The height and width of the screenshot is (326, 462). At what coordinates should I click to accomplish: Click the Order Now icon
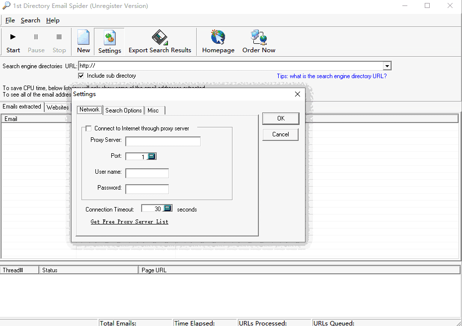[x=258, y=38]
